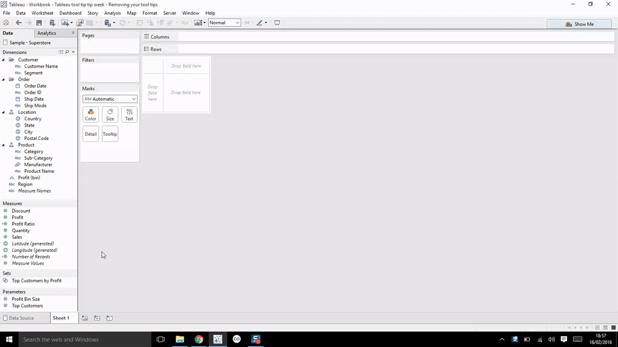Select the Sales measure
618x347 pixels.
point(17,237)
